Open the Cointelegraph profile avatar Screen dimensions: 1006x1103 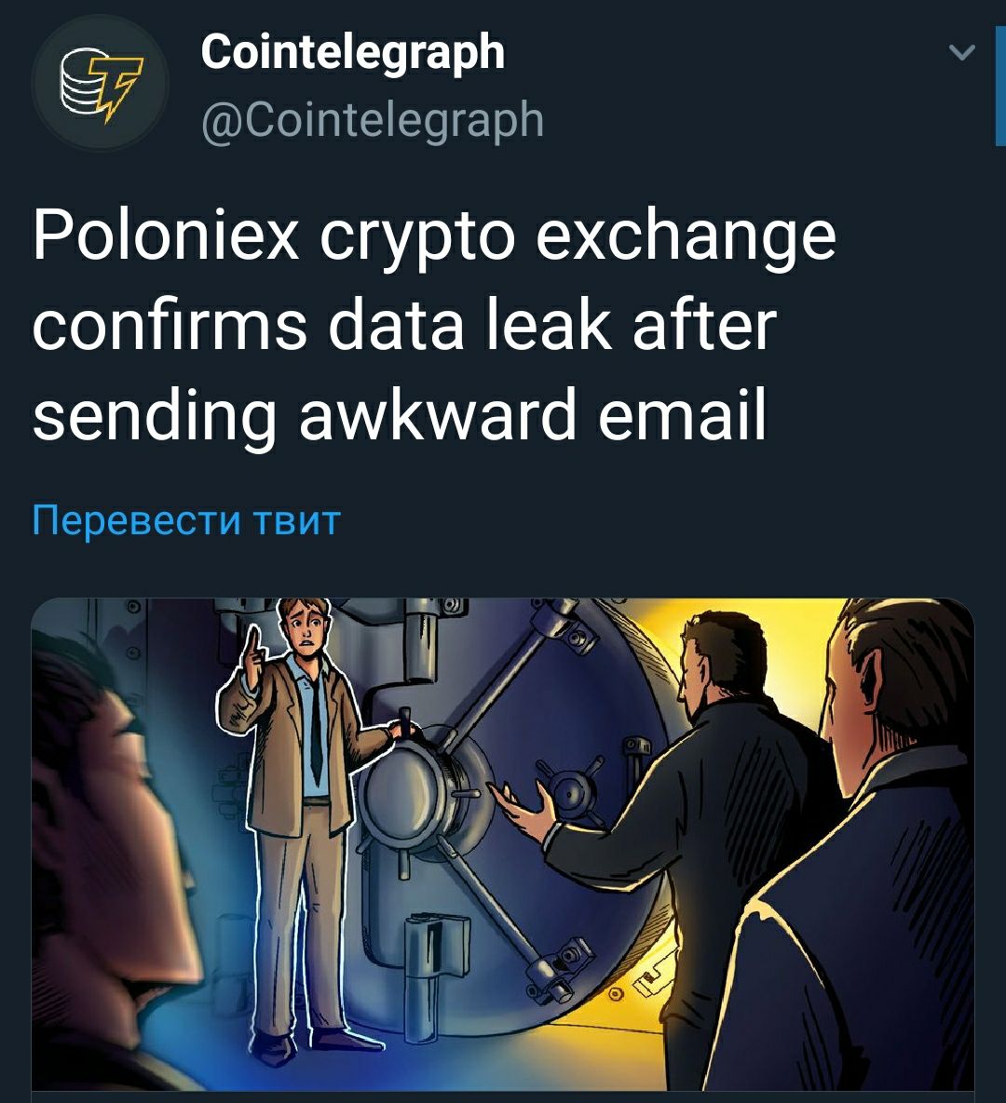[x=100, y=85]
